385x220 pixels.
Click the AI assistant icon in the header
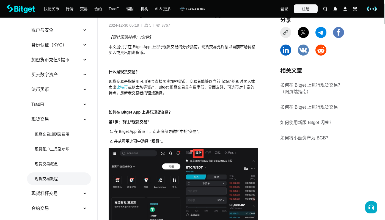tap(372, 9)
